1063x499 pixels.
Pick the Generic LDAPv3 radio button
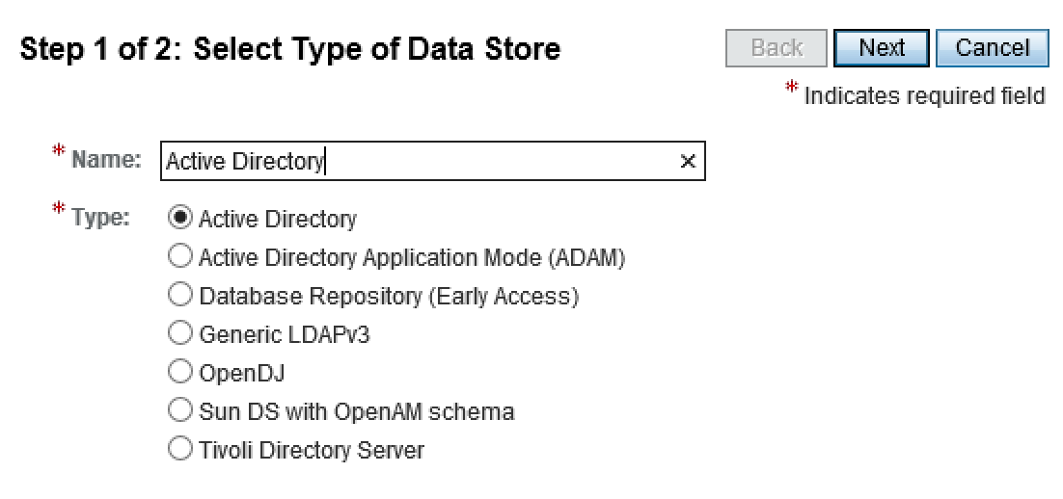click(x=180, y=334)
